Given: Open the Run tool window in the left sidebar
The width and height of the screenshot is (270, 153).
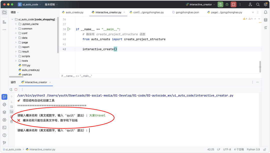Looking at the screenshot, I should (x=4, y=97).
